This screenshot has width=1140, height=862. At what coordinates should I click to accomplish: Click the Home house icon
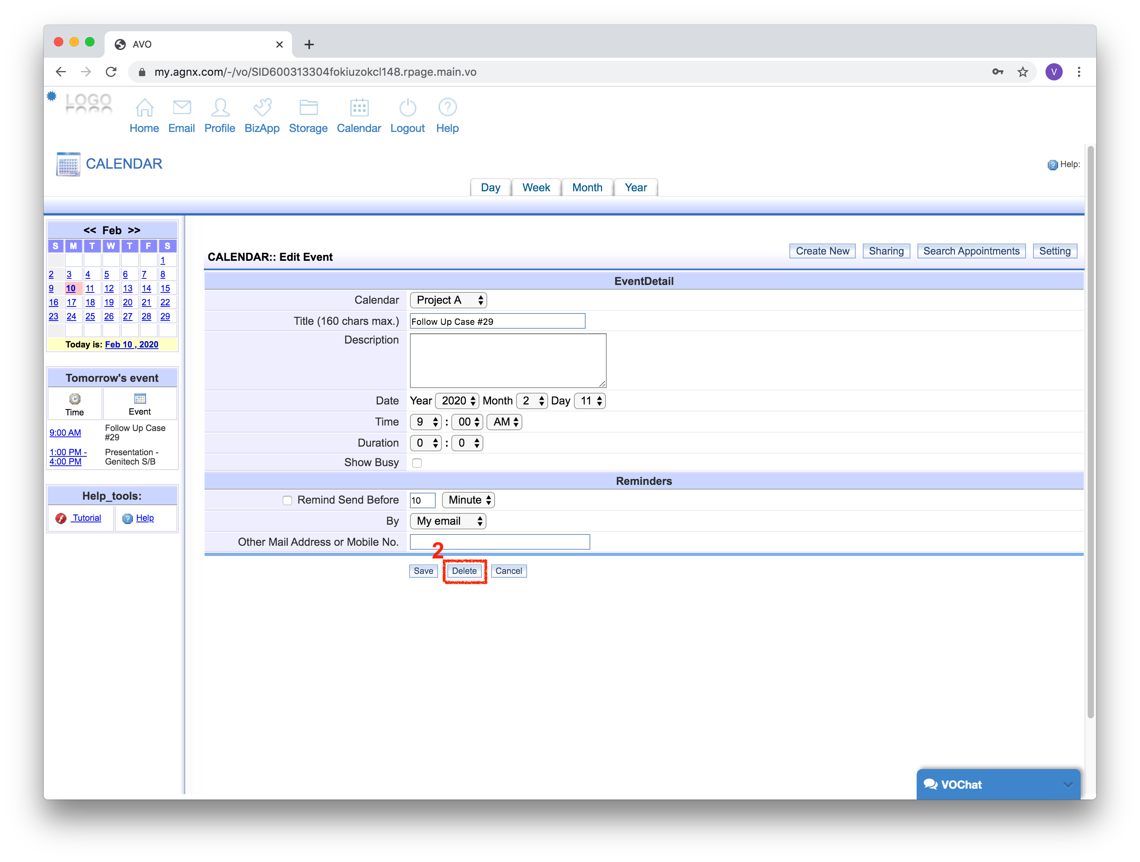pyautogui.click(x=144, y=108)
